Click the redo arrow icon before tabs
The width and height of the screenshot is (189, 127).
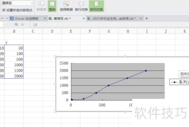coord(2,18)
